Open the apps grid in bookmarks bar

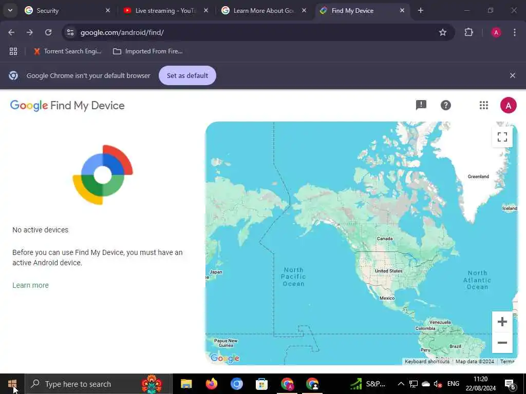coord(13,51)
